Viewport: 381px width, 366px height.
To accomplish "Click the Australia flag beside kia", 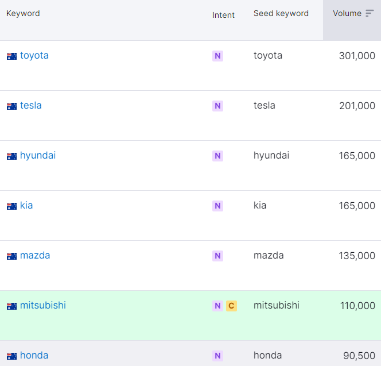I will click(x=11, y=206).
